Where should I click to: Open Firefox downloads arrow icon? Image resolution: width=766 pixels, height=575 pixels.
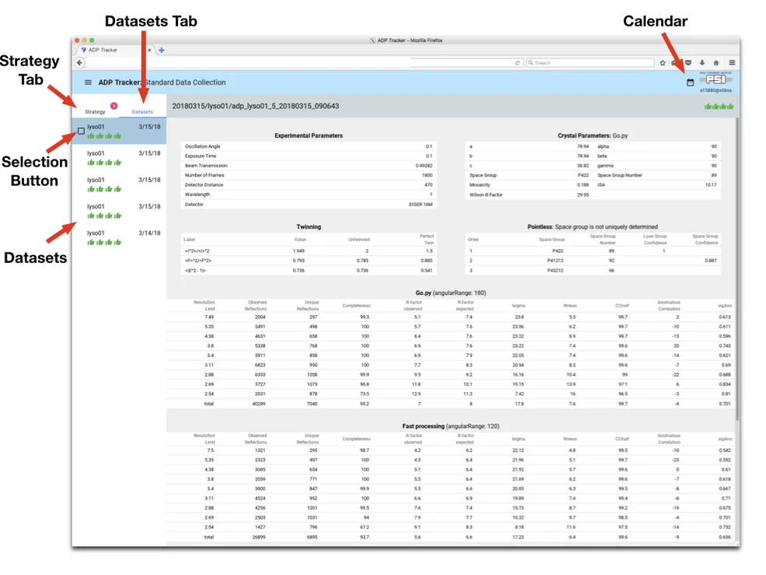702,62
